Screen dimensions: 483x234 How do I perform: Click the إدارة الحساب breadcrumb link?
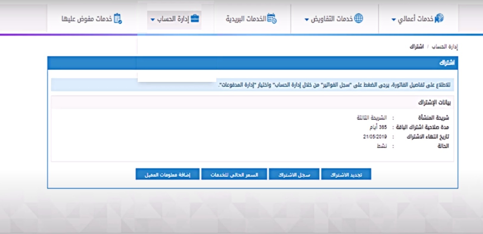click(445, 47)
